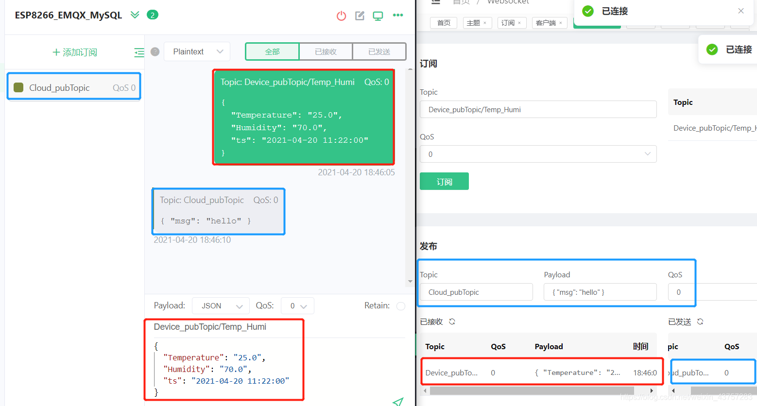The height and width of the screenshot is (406, 757).
Task: Click the subscribe Topic field Device_pubTopic/Temp_Humi
Action: [538, 109]
